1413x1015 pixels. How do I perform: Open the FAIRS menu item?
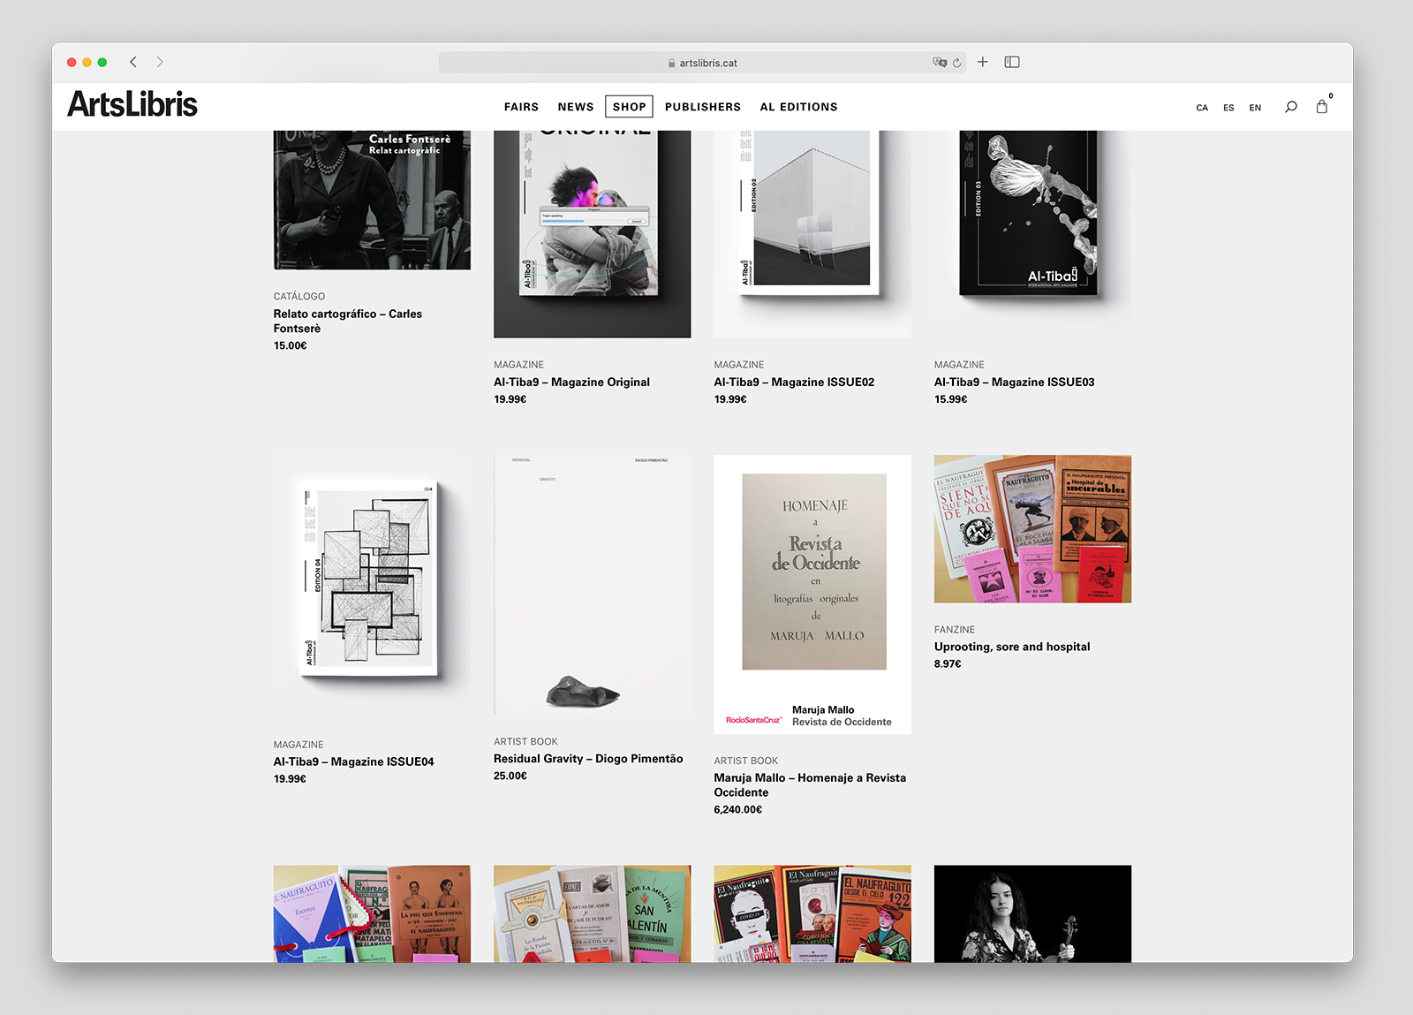coord(521,107)
